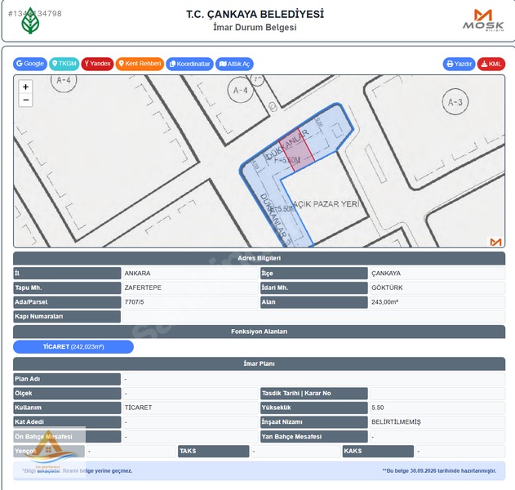Zoom out on the map
Viewport: 515px width, 490px height.
pos(25,100)
